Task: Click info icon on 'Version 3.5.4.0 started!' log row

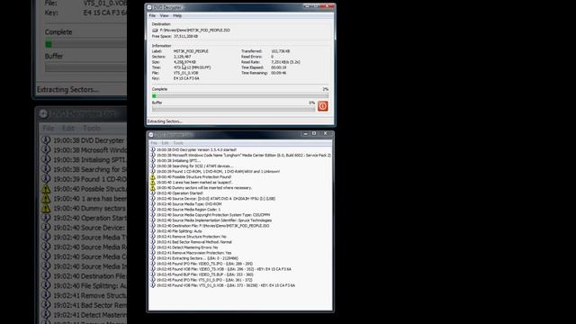Action: pyautogui.click(x=153, y=150)
